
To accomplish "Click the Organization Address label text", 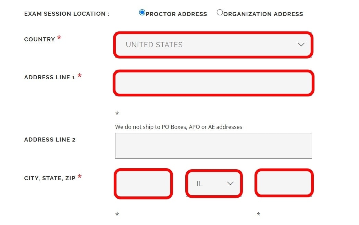I will 263,14.
